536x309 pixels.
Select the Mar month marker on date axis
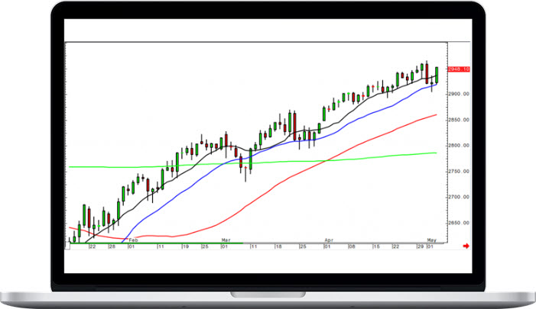click(x=226, y=239)
